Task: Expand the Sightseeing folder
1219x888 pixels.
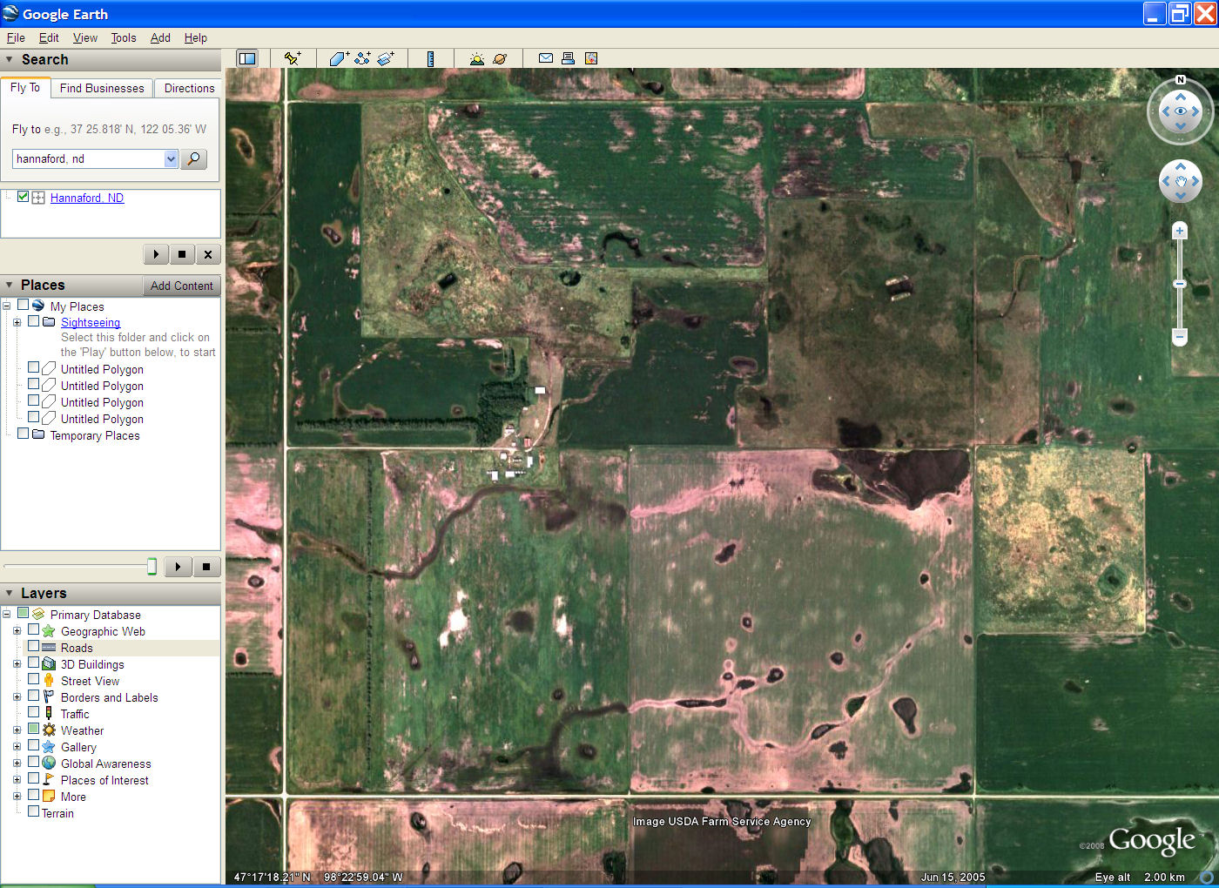Action: (17, 322)
